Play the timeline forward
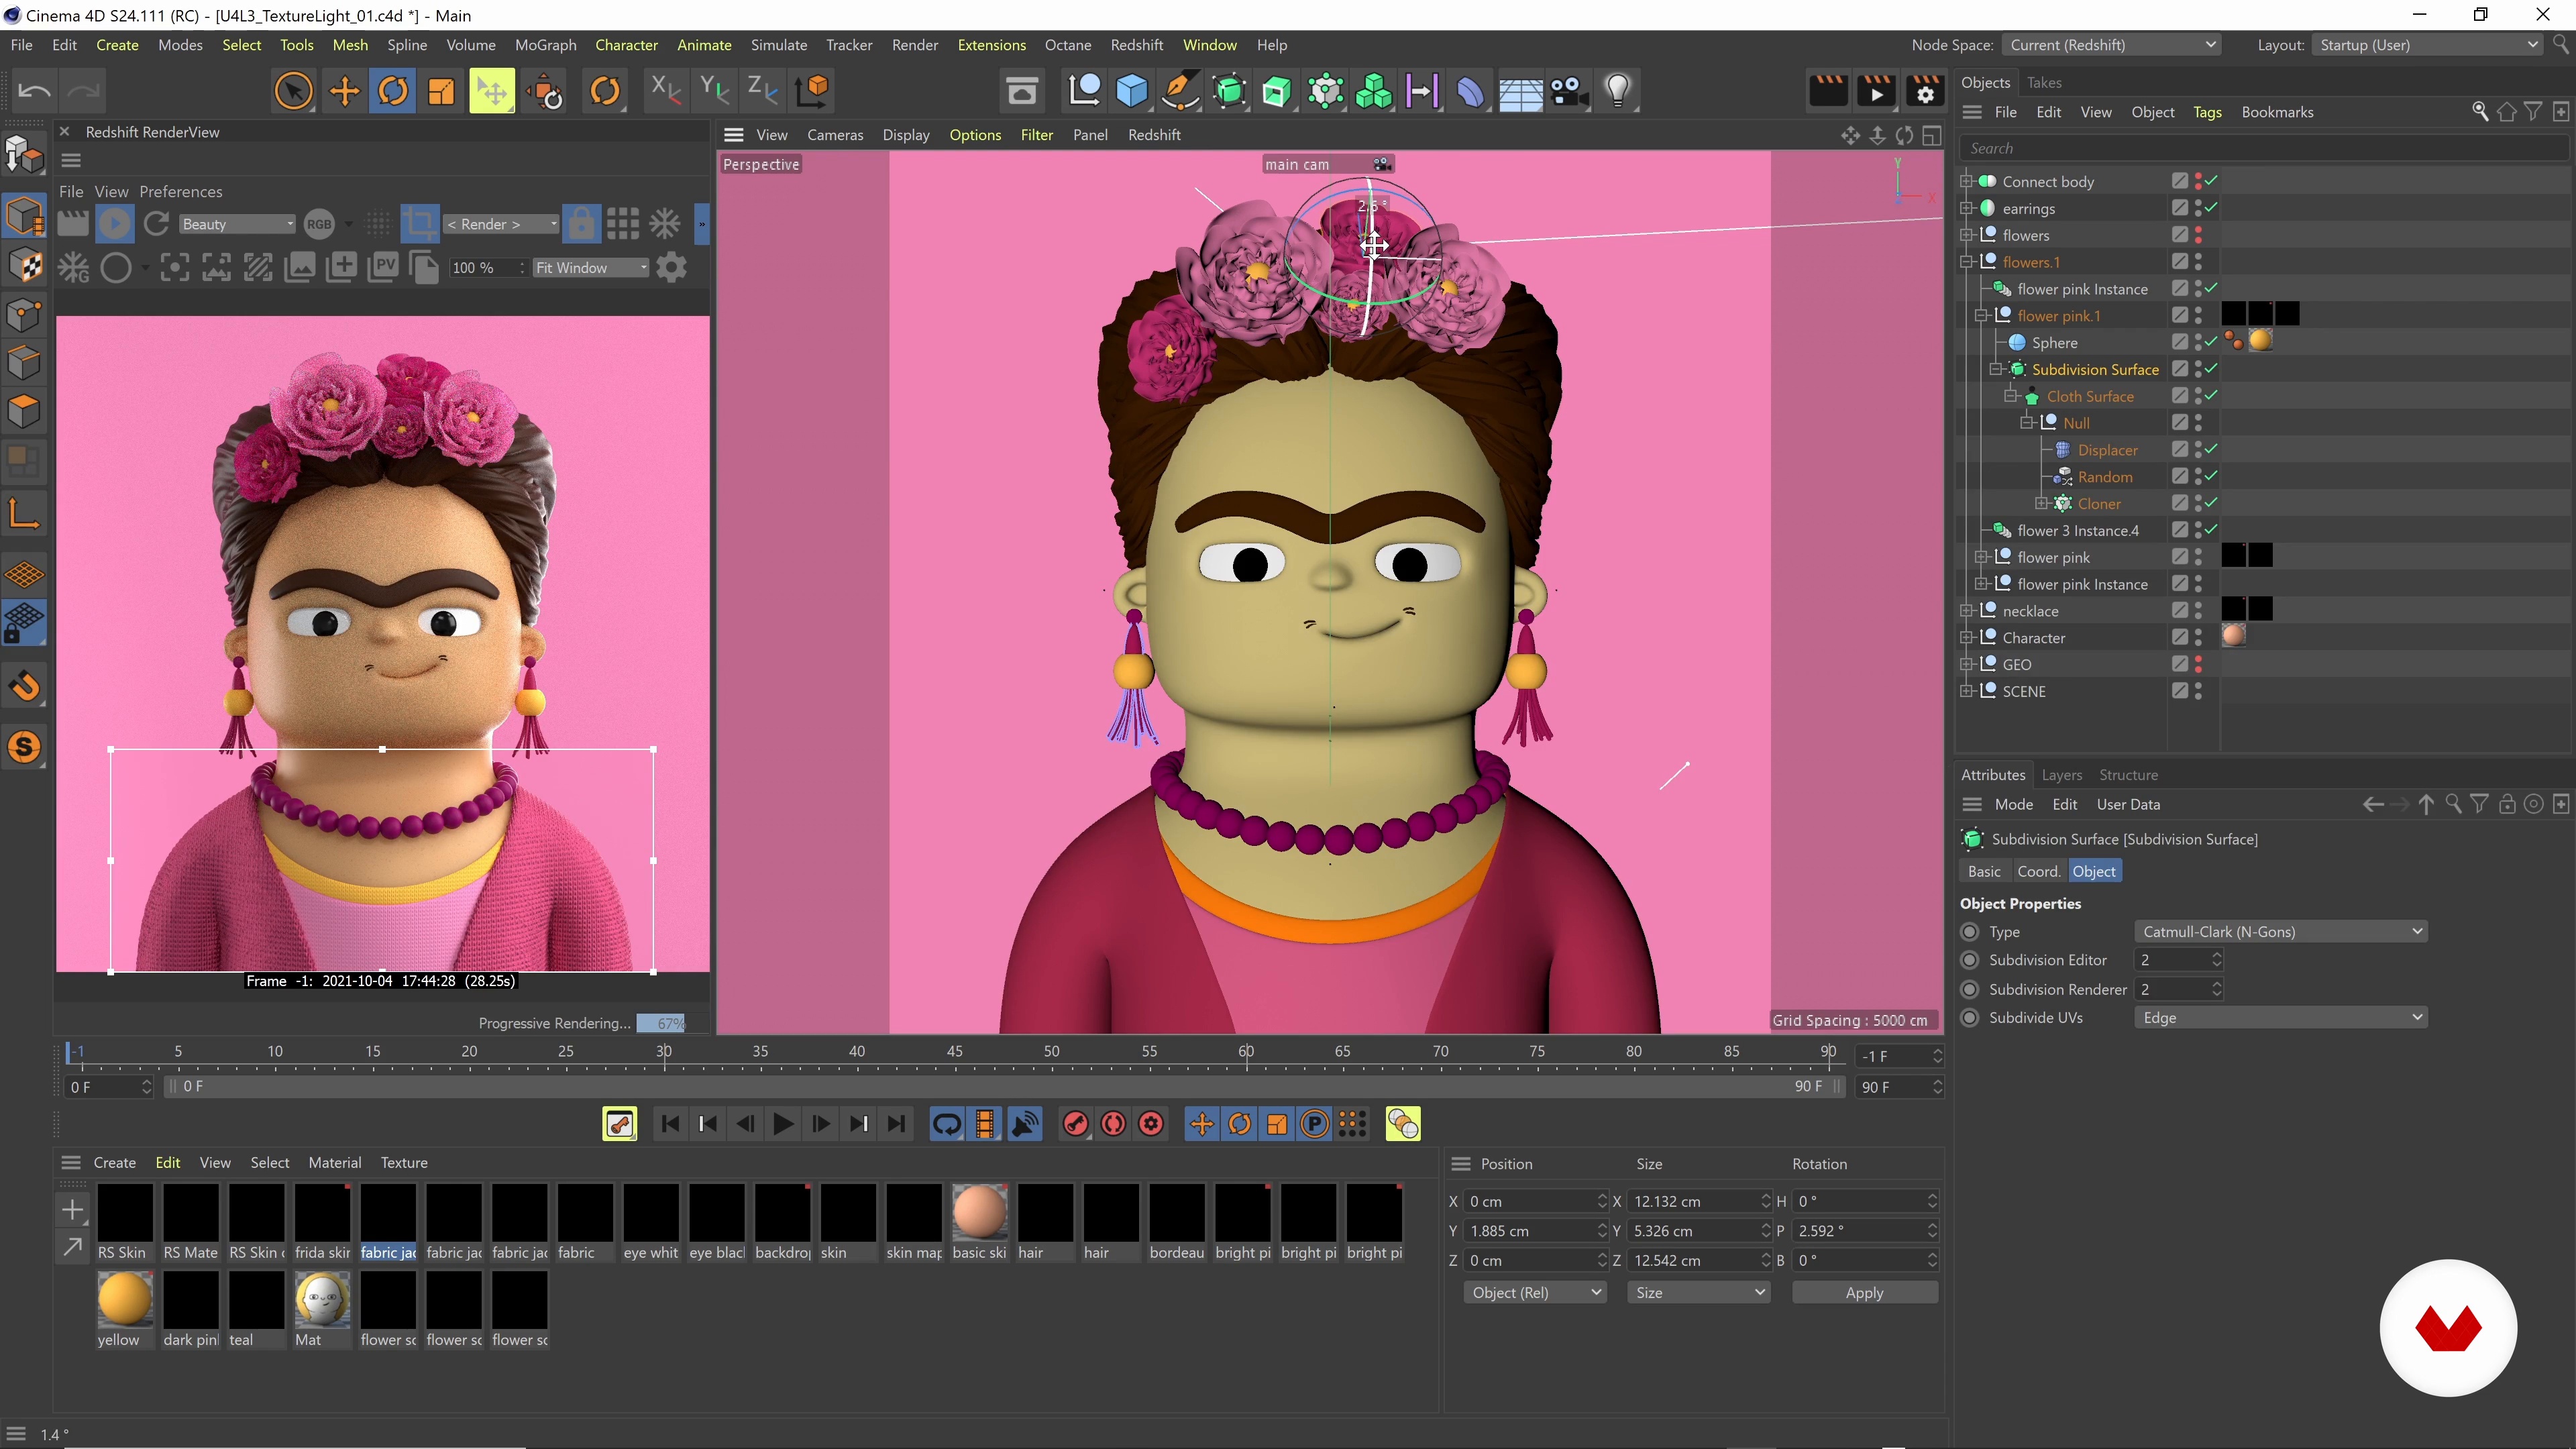Screen dimensions: 2576x1449 click(x=783, y=1124)
